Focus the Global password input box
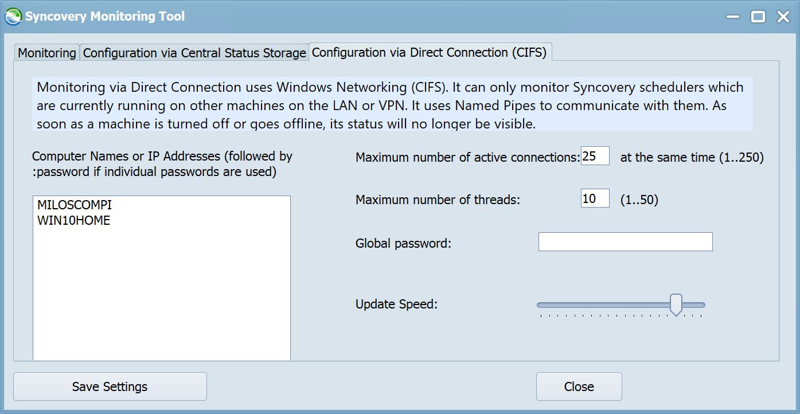This screenshot has width=800, height=414. [625, 241]
